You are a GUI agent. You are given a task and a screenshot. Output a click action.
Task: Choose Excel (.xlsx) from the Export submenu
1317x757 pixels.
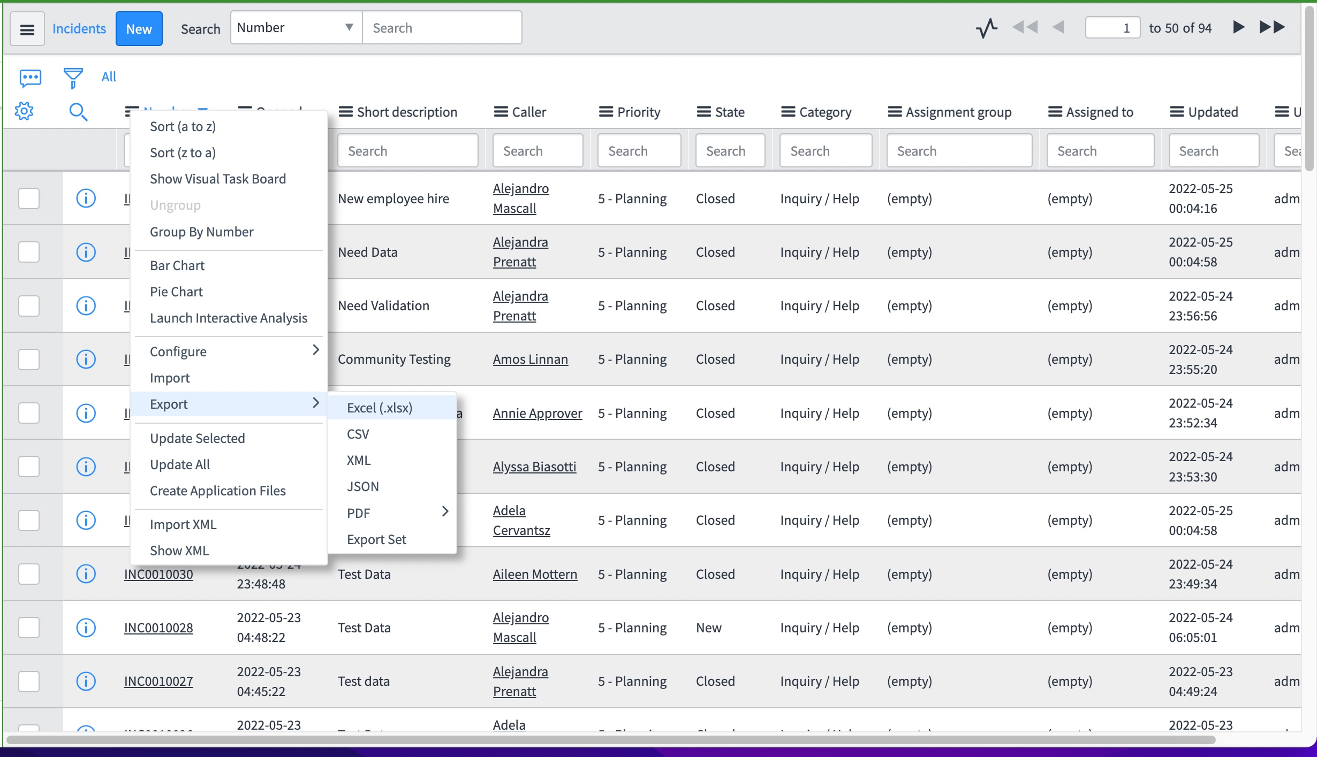coord(380,407)
